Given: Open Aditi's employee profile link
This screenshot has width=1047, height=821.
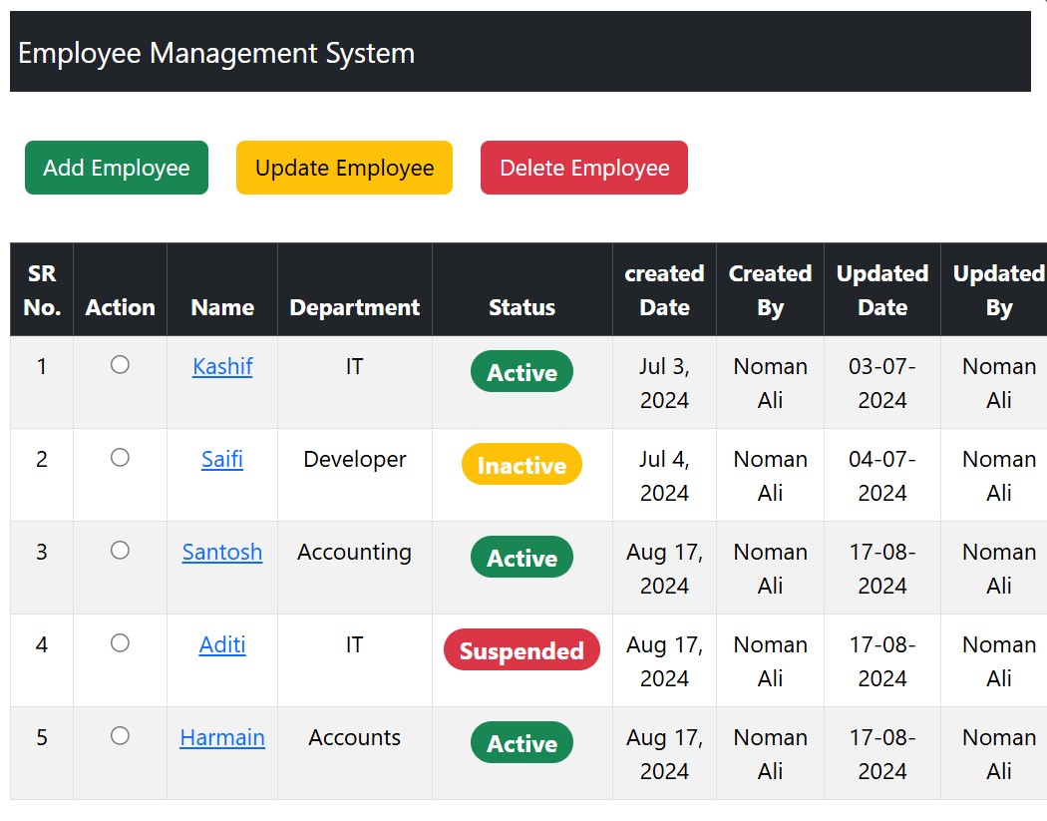Looking at the screenshot, I should click(x=222, y=644).
